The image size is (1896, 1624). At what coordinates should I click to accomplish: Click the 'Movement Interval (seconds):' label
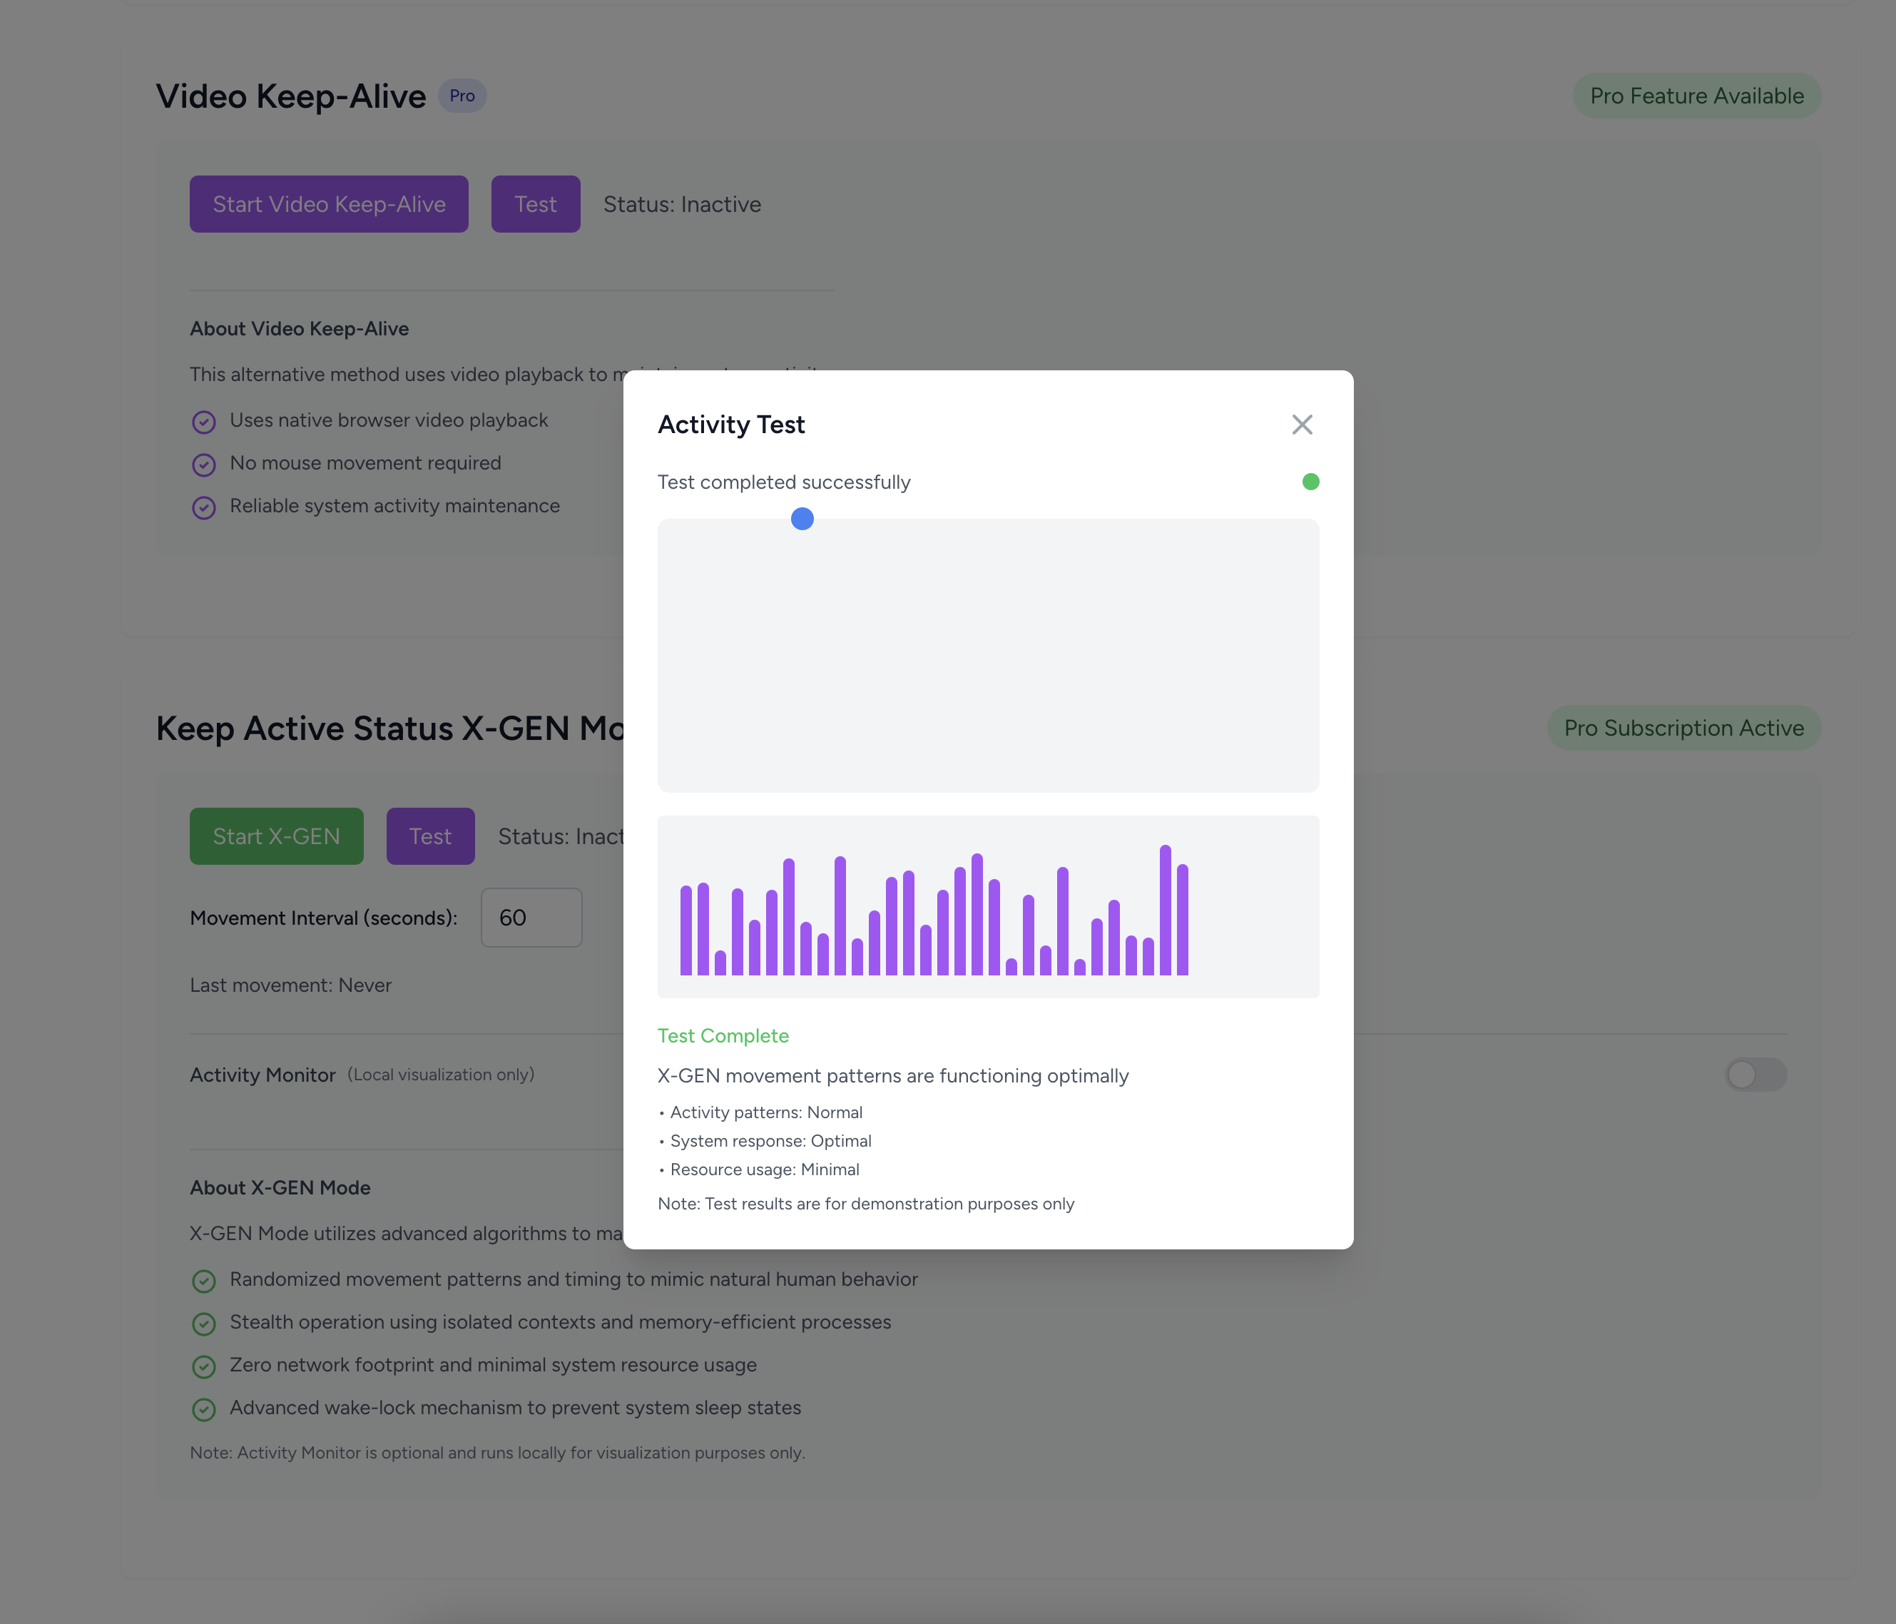(324, 918)
